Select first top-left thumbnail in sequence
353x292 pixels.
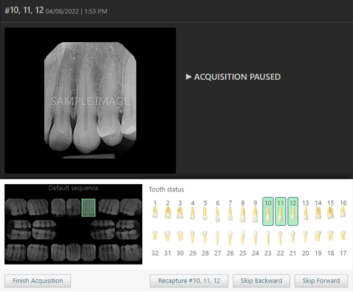(16, 207)
